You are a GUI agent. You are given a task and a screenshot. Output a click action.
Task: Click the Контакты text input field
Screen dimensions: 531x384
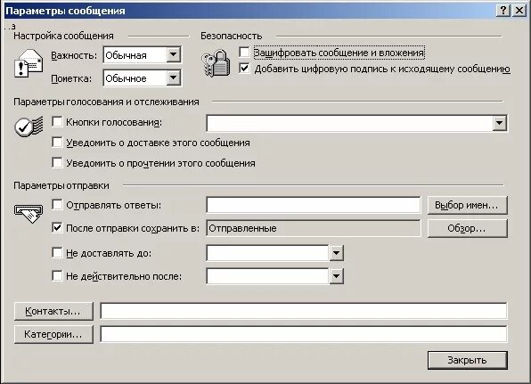(304, 311)
